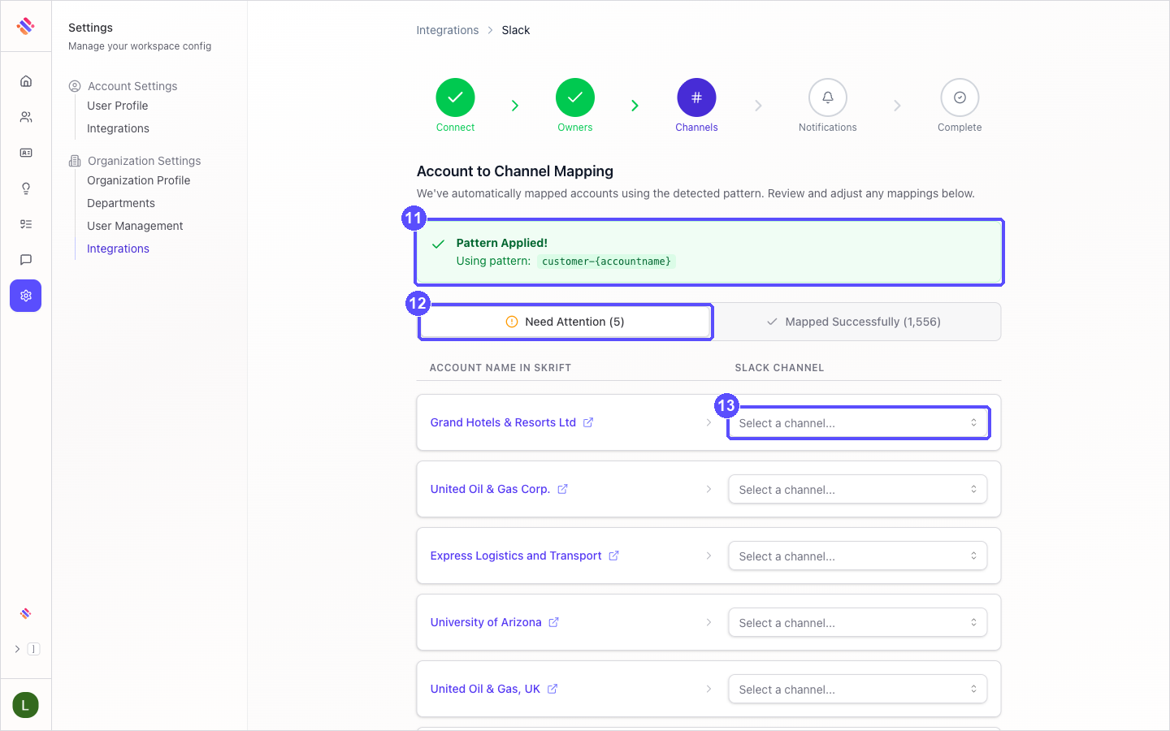Open channel dropdown for United Oil & Gas, UK
The height and width of the screenshot is (731, 1170).
[x=858, y=689]
